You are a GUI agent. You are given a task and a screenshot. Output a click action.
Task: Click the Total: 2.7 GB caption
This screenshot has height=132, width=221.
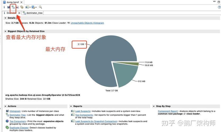(x=112, y=91)
